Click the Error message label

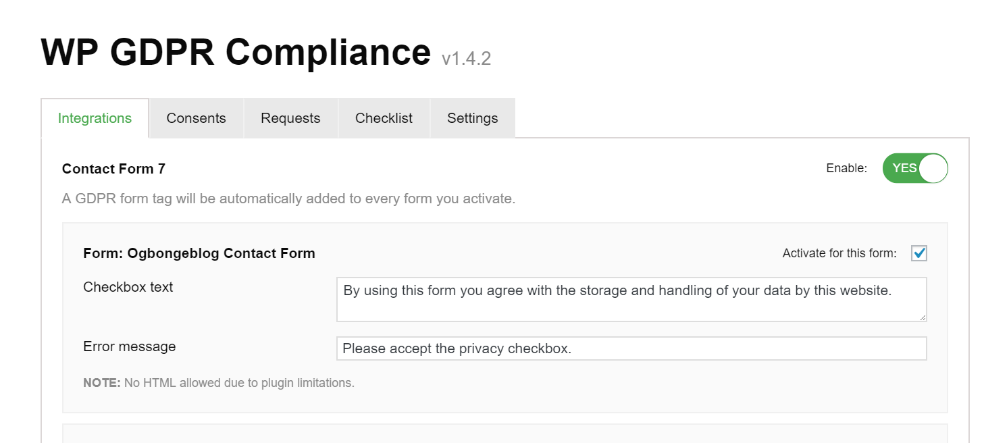click(129, 346)
